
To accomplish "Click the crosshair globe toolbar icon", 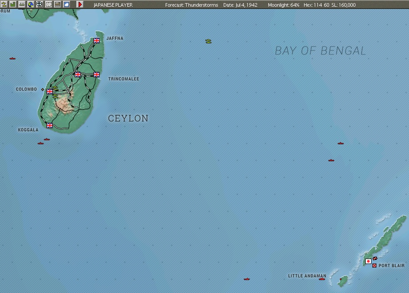I will coord(40,4).
